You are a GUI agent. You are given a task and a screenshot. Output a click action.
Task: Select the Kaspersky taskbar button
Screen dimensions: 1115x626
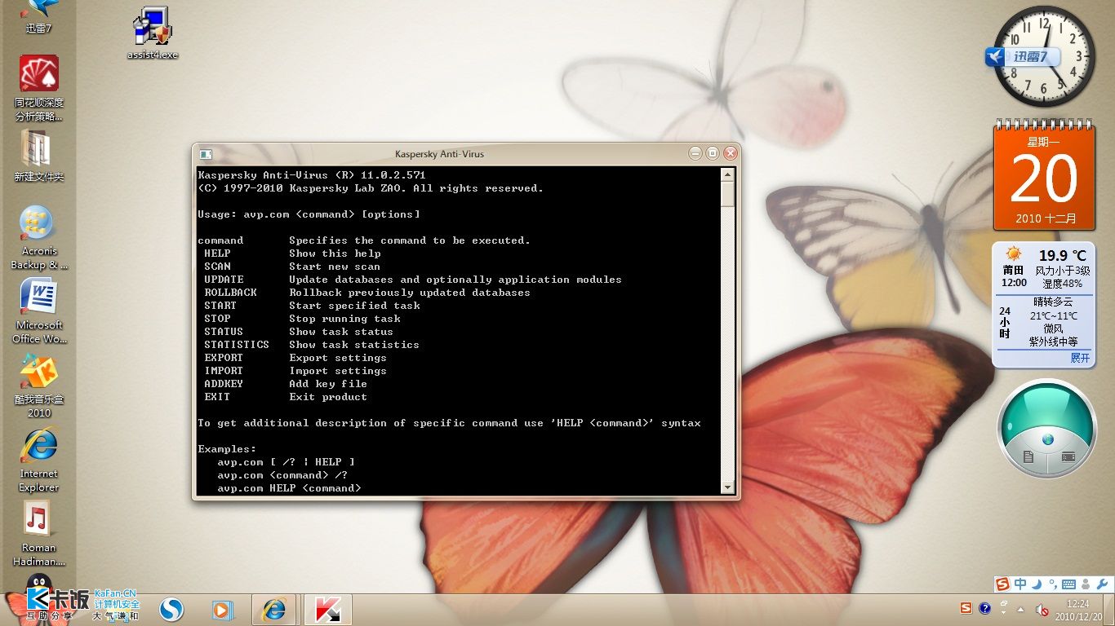tap(327, 609)
